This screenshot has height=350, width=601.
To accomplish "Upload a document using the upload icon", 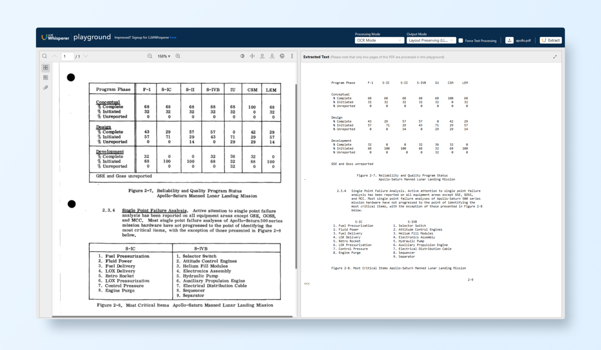I will pyautogui.click(x=262, y=56).
